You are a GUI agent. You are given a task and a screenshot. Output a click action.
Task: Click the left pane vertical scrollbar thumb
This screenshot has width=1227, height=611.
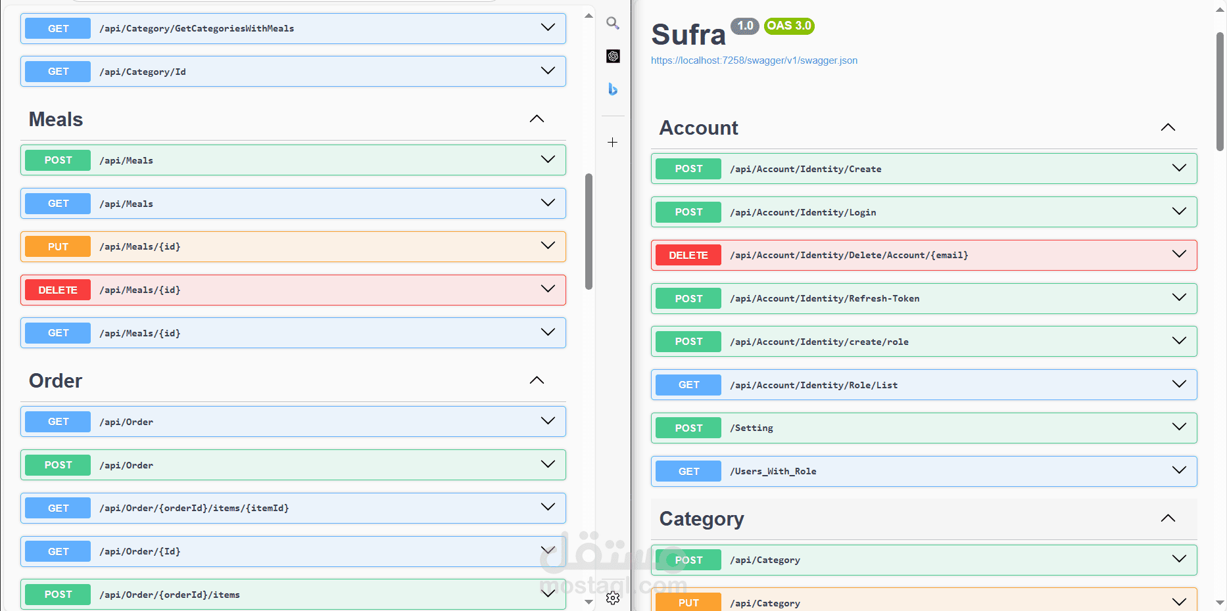tap(589, 230)
